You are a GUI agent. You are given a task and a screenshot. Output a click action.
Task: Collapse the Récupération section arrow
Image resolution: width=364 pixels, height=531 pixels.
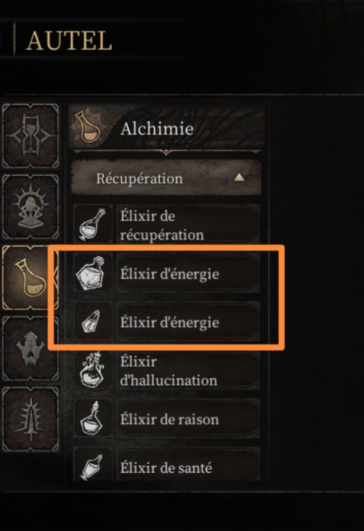[x=239, y=178]
